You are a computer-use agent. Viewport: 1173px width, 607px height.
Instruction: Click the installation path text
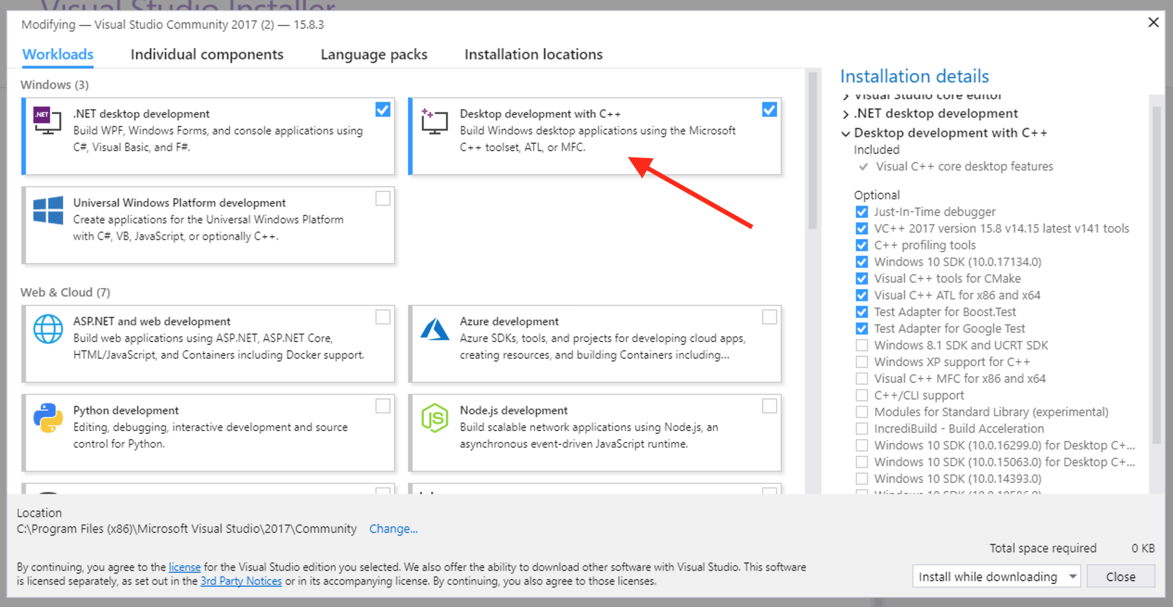[187, 529]
